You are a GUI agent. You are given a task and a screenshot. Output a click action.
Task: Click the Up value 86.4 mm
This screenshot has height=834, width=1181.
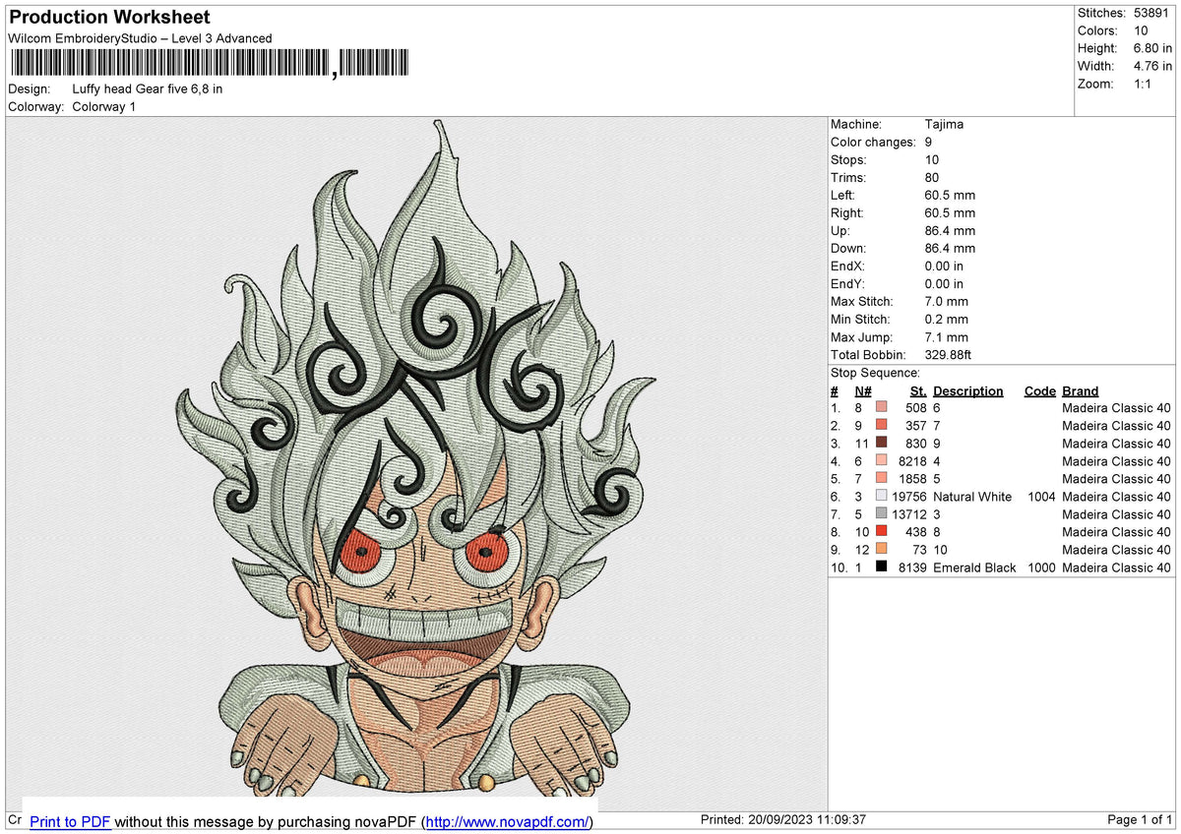[x=950, y=230]
